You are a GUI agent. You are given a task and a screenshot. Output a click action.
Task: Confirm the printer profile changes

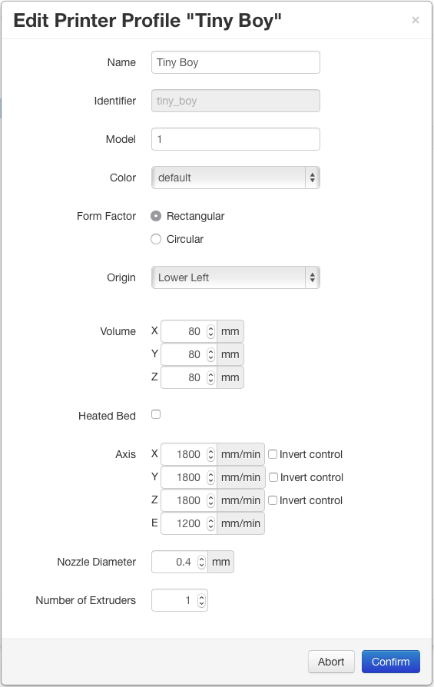pos(391,662)
